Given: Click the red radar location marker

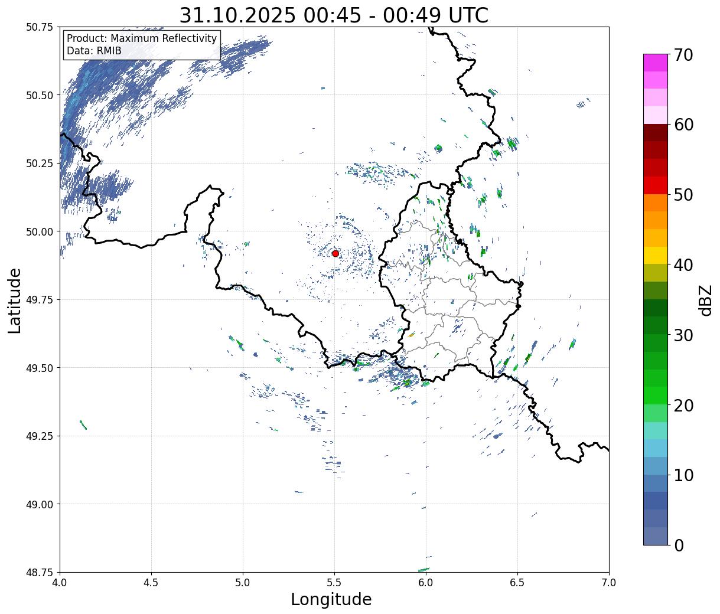Looking at the screenshot, I should tap(335, 253).
